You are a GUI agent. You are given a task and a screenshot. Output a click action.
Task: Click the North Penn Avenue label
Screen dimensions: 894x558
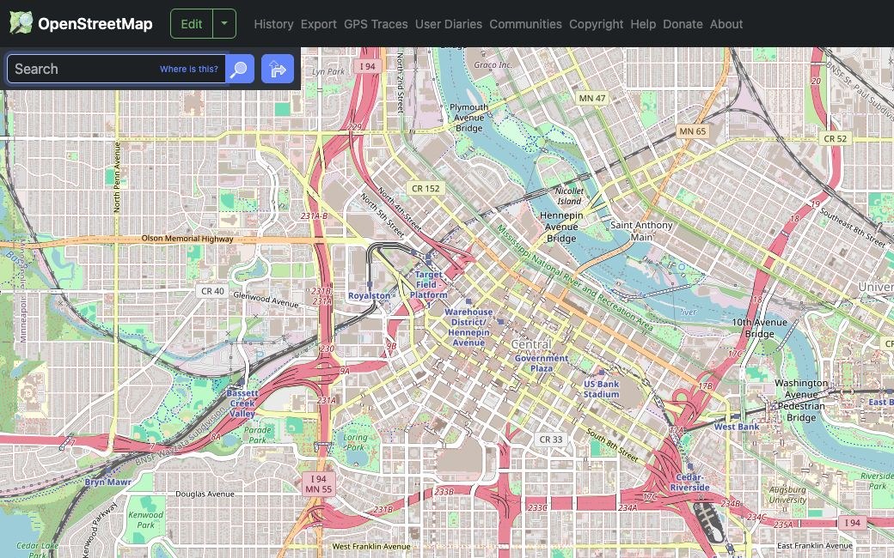[117, 177]
